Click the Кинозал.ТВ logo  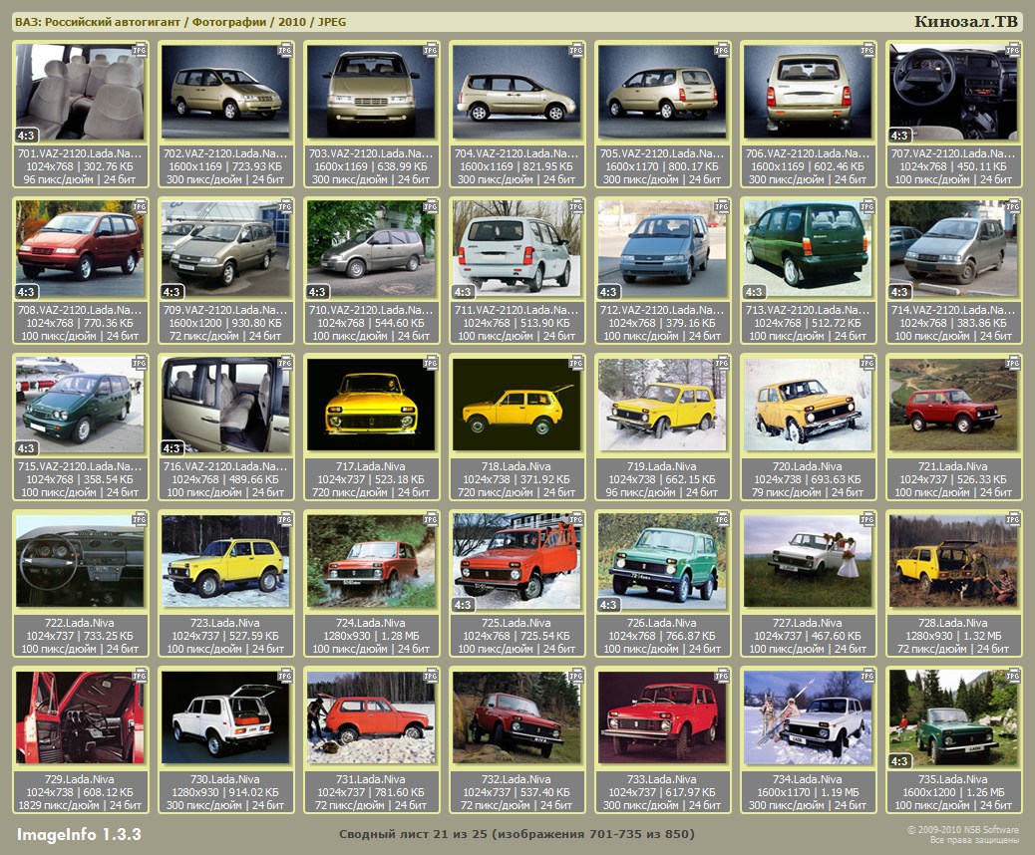965,21
